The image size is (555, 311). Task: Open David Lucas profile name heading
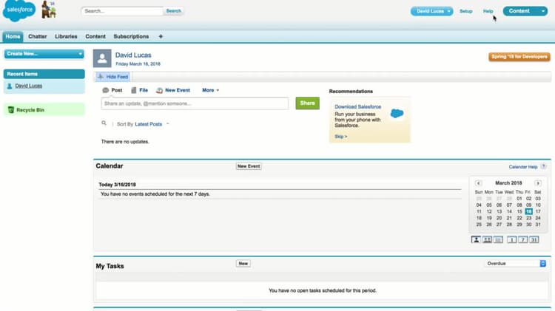click(x=133, y=55)
